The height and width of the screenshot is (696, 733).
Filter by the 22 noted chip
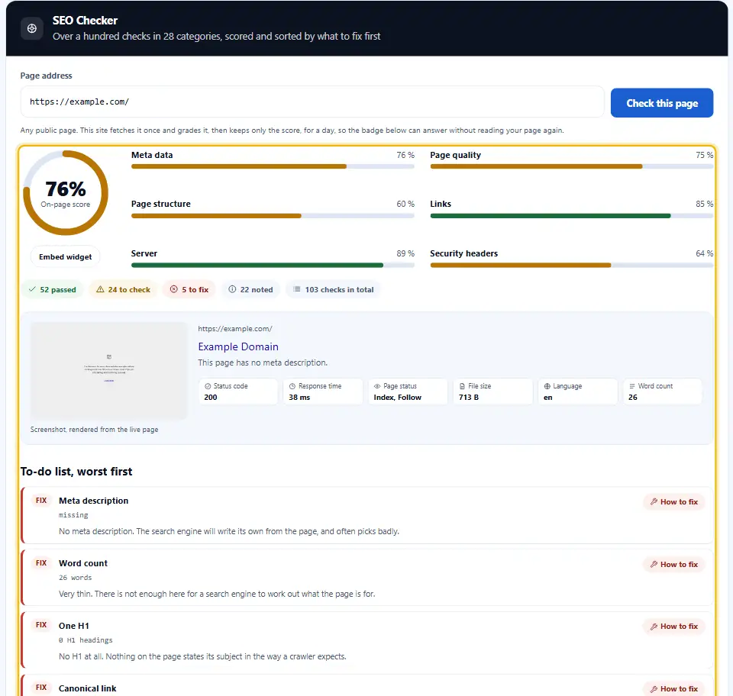(250, 289)
